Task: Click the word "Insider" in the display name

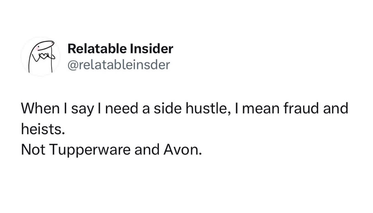Action: coord(151,49)
